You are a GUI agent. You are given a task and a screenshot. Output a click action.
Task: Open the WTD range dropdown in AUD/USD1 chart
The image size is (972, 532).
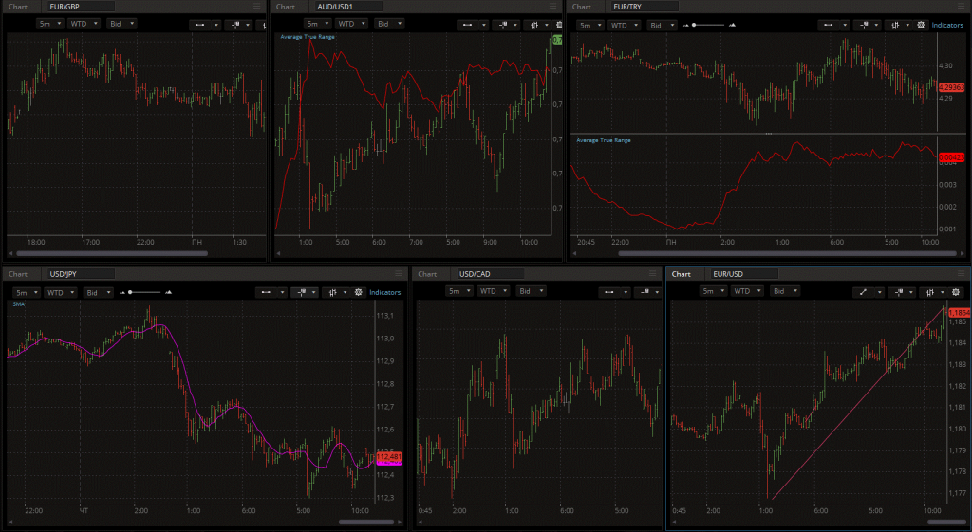click(351, 24)
